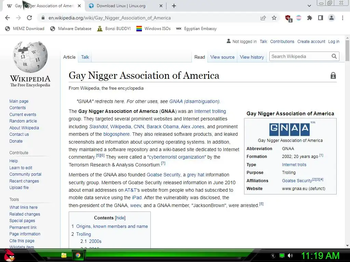Open the Extensions puzzle-piece menu
The width and height of the screenshot is (350, 262).
pyautogui.click(x=310, y=18)
